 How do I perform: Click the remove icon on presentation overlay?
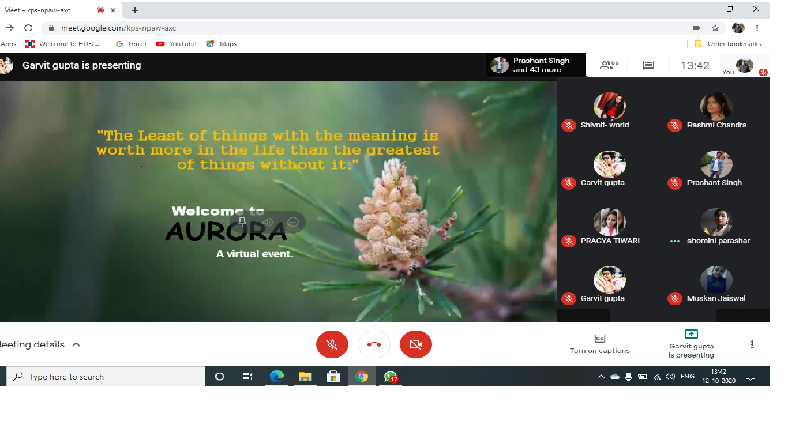click(x=292, y=222)
